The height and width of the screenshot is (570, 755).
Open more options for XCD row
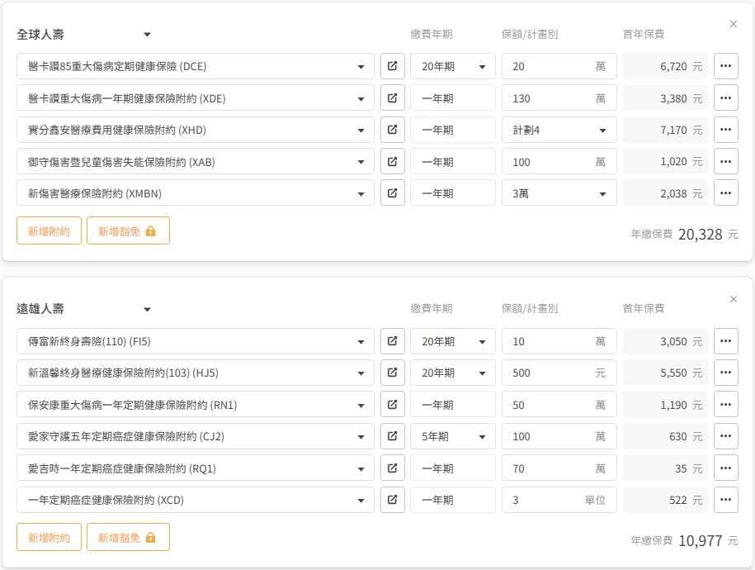pyautogui.click(x=725, y=500)
